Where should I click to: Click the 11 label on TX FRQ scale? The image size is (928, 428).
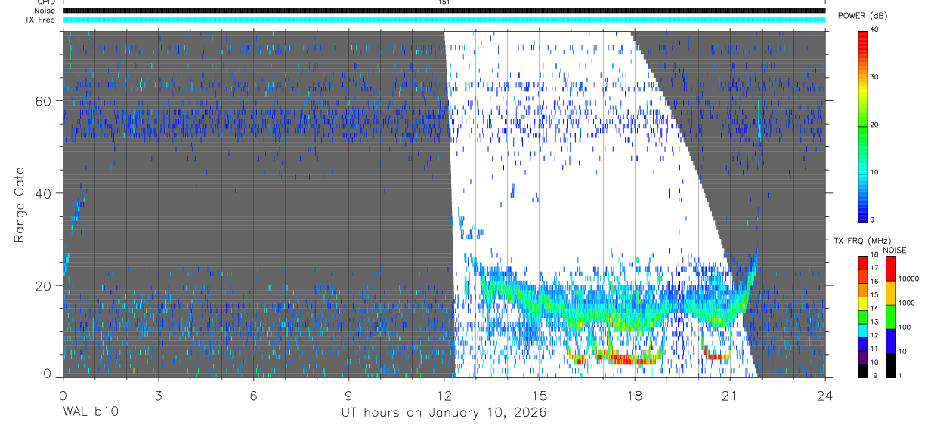[x=874, y=349]
